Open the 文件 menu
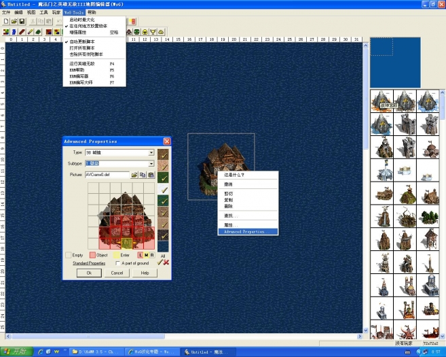The height and width of the screenshot is (357, 446). pos(6,12)
